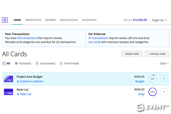The image size is (171, 114).
Task: Open the Accounting tab
Action: pos(89,20)
